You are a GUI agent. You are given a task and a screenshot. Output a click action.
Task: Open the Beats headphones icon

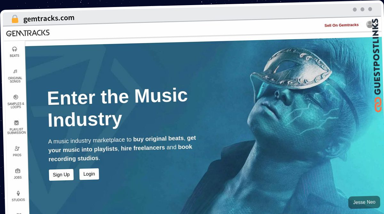pos(14,49)
